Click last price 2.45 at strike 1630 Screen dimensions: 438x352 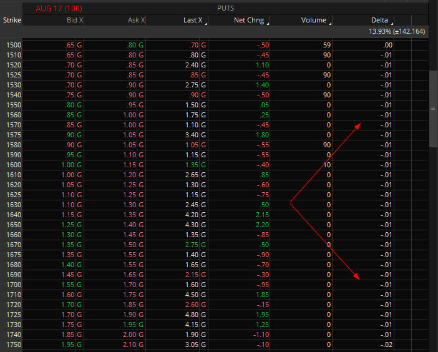(x=192, y=205)
